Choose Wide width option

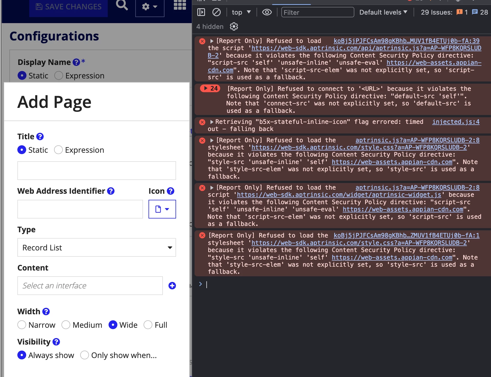pos(113,325)
